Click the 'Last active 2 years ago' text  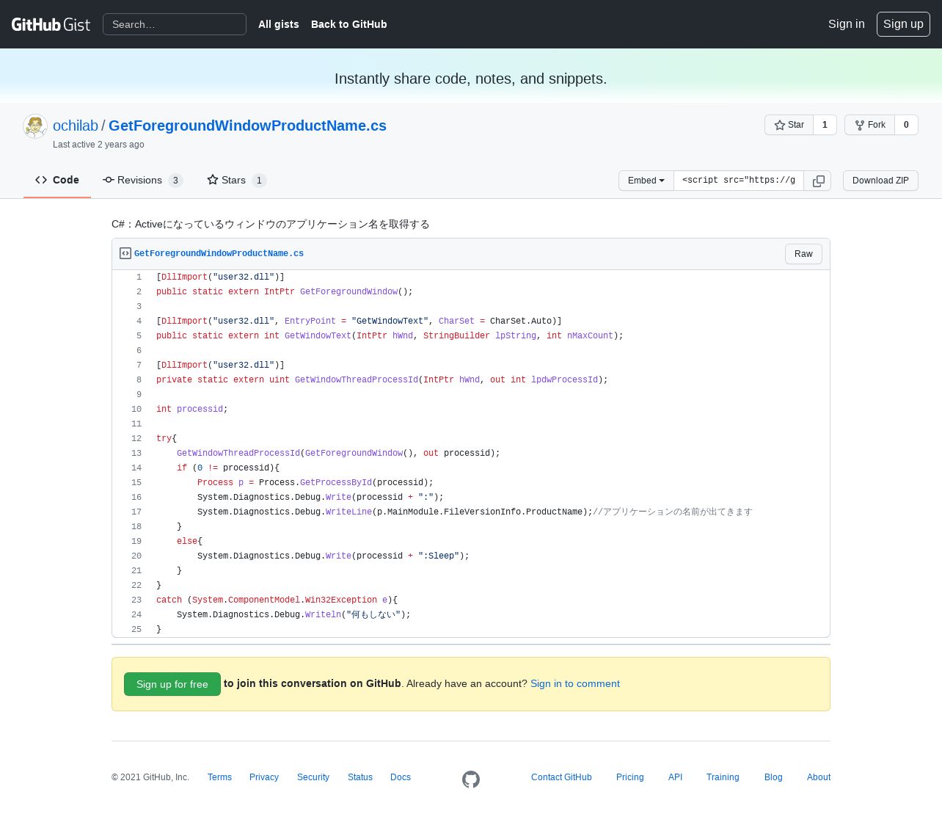98,145
